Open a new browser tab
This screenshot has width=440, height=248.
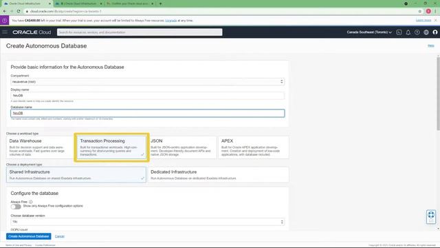point(160,3)
